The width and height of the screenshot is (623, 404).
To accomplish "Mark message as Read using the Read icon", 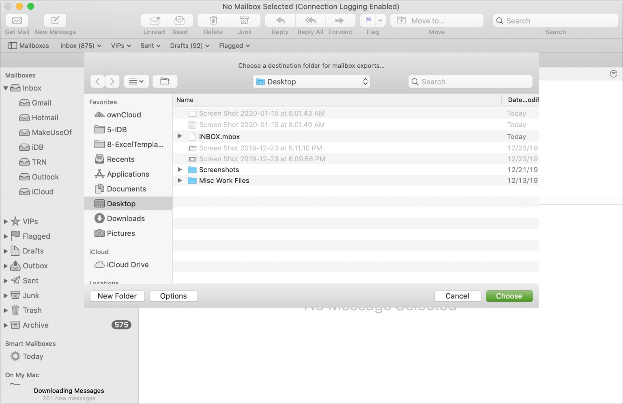I will coord(180,20).
